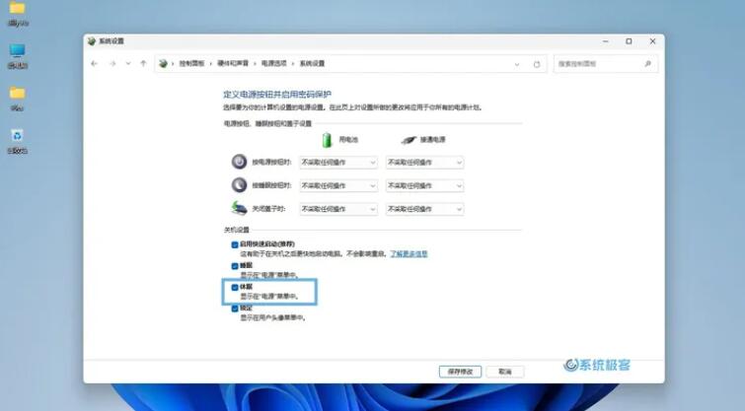Select the recycle bin desktop icon
The height and width of the screenshot is (411, 745).
click(18, 141)
